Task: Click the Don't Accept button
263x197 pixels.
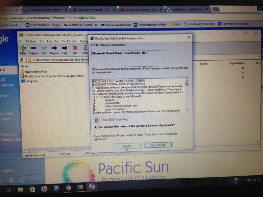Action: click(158, 145)
